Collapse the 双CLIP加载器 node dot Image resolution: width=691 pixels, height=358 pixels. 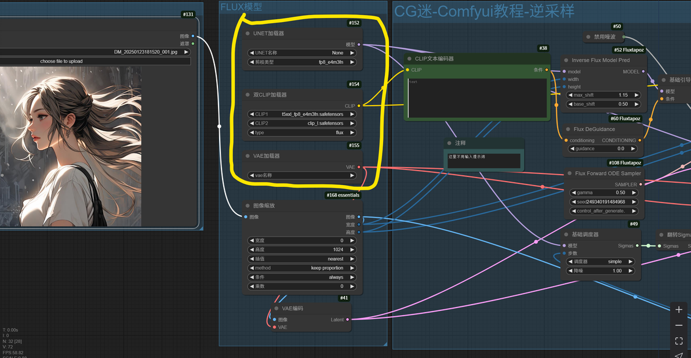tap(248, 95)
